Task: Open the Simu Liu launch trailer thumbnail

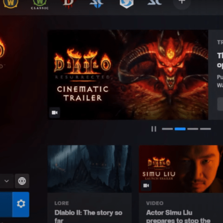Action: tap(181, 169)
